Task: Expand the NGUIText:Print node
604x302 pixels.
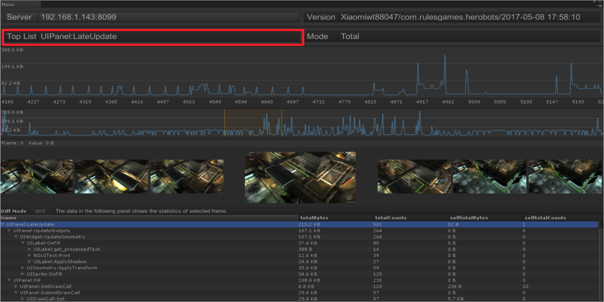Action: (30, 255)
